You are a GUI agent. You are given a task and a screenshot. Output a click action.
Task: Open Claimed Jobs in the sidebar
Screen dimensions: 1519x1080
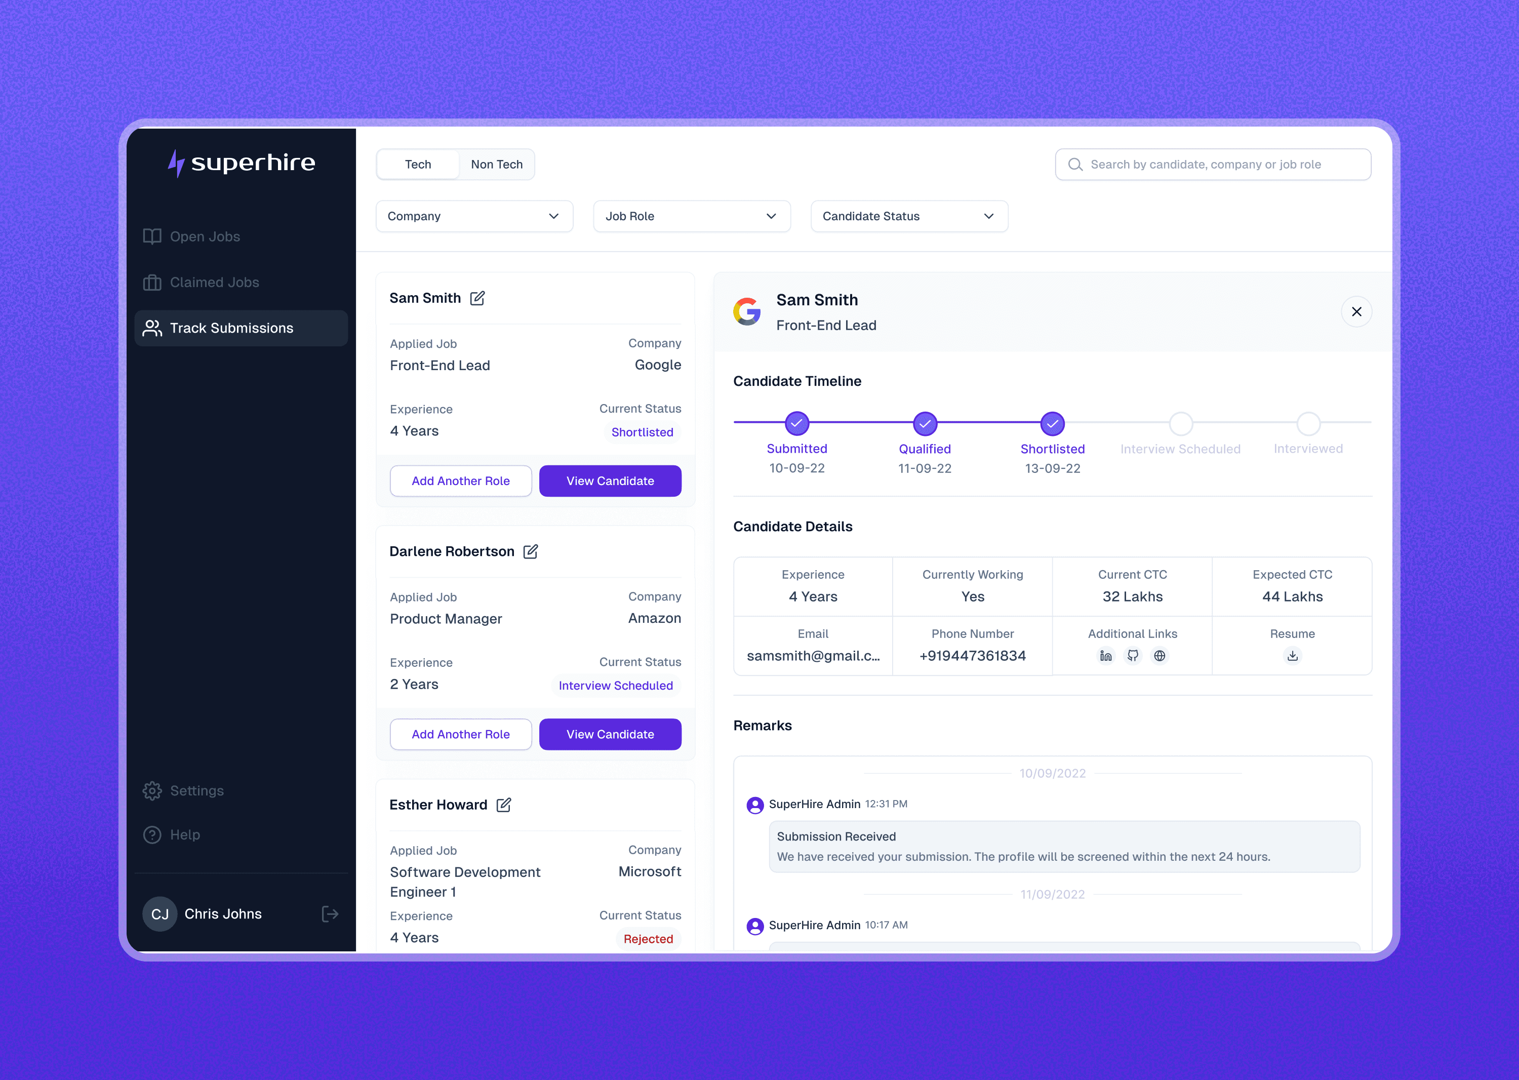click(x=214, y=282)
